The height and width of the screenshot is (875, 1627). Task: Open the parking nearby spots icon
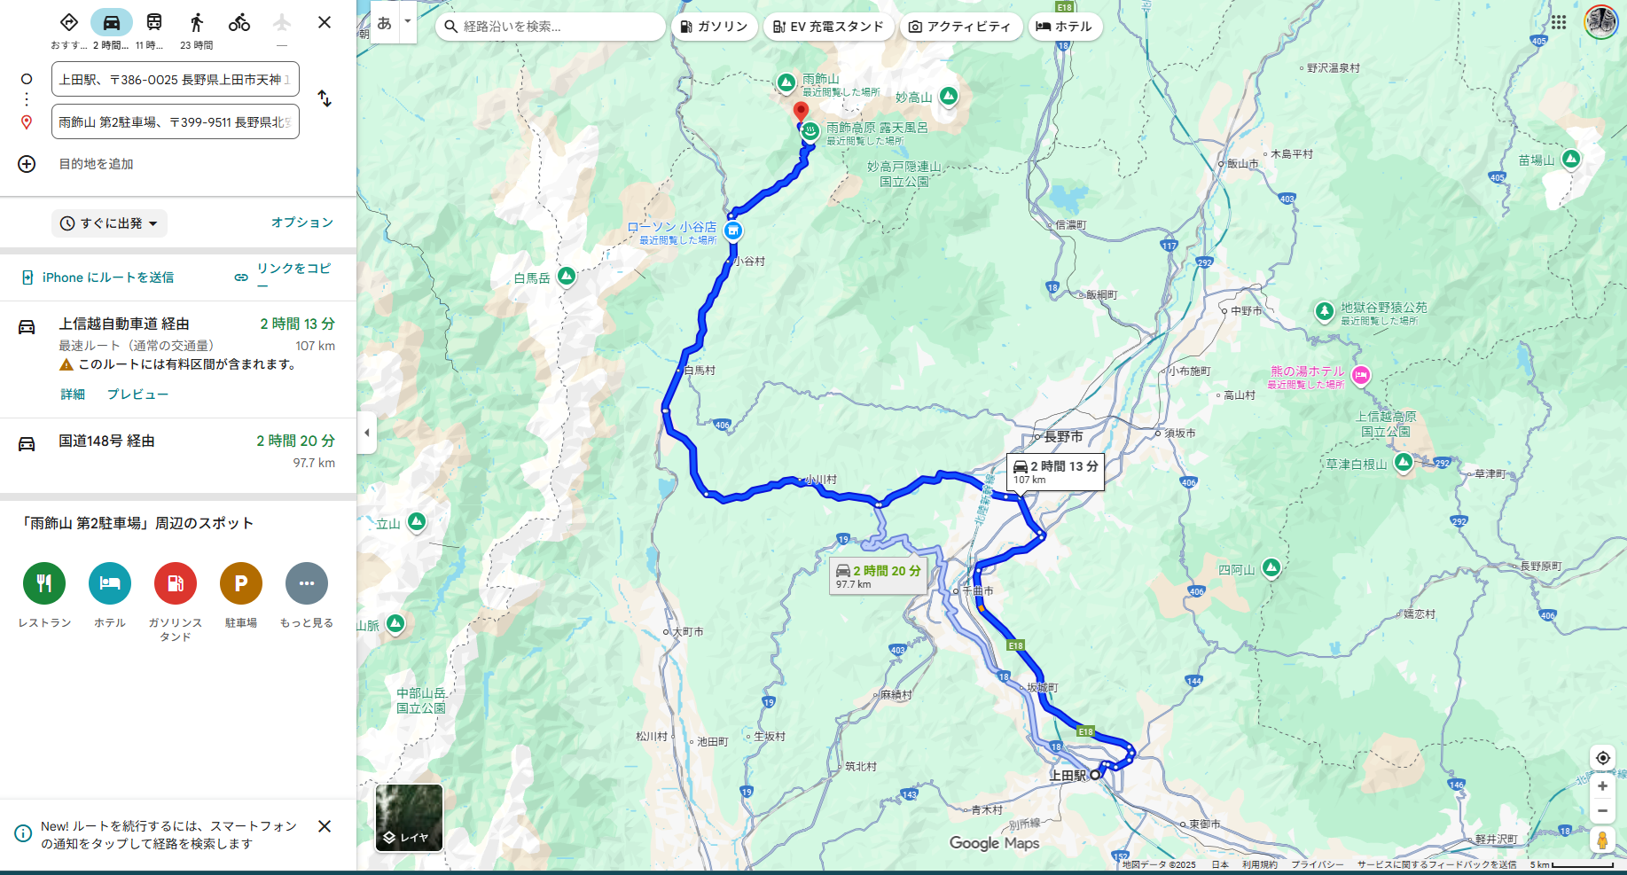tap(241, 583)
